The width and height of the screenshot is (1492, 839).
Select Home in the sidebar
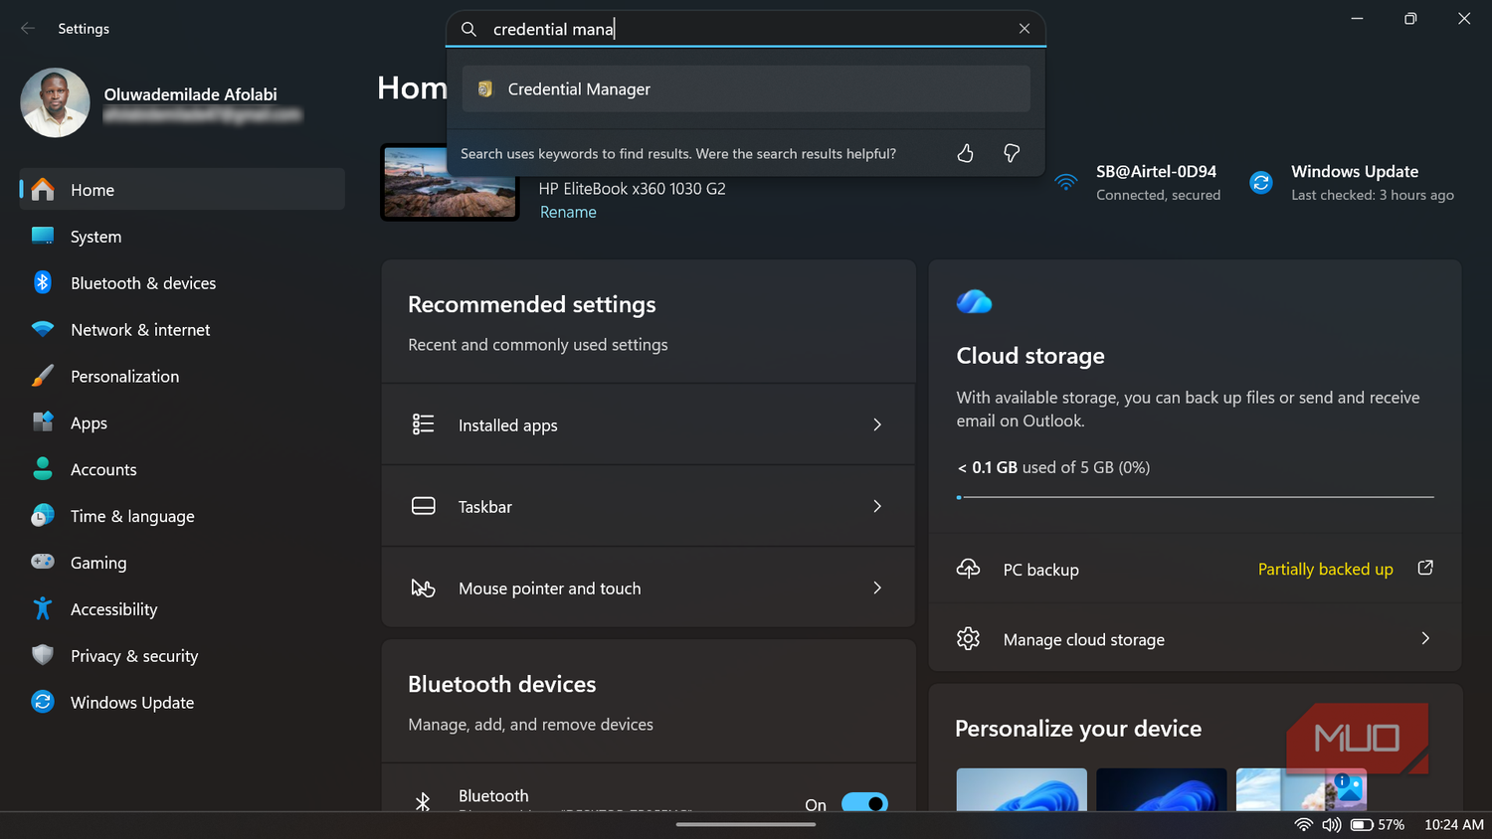pos(182,190)
